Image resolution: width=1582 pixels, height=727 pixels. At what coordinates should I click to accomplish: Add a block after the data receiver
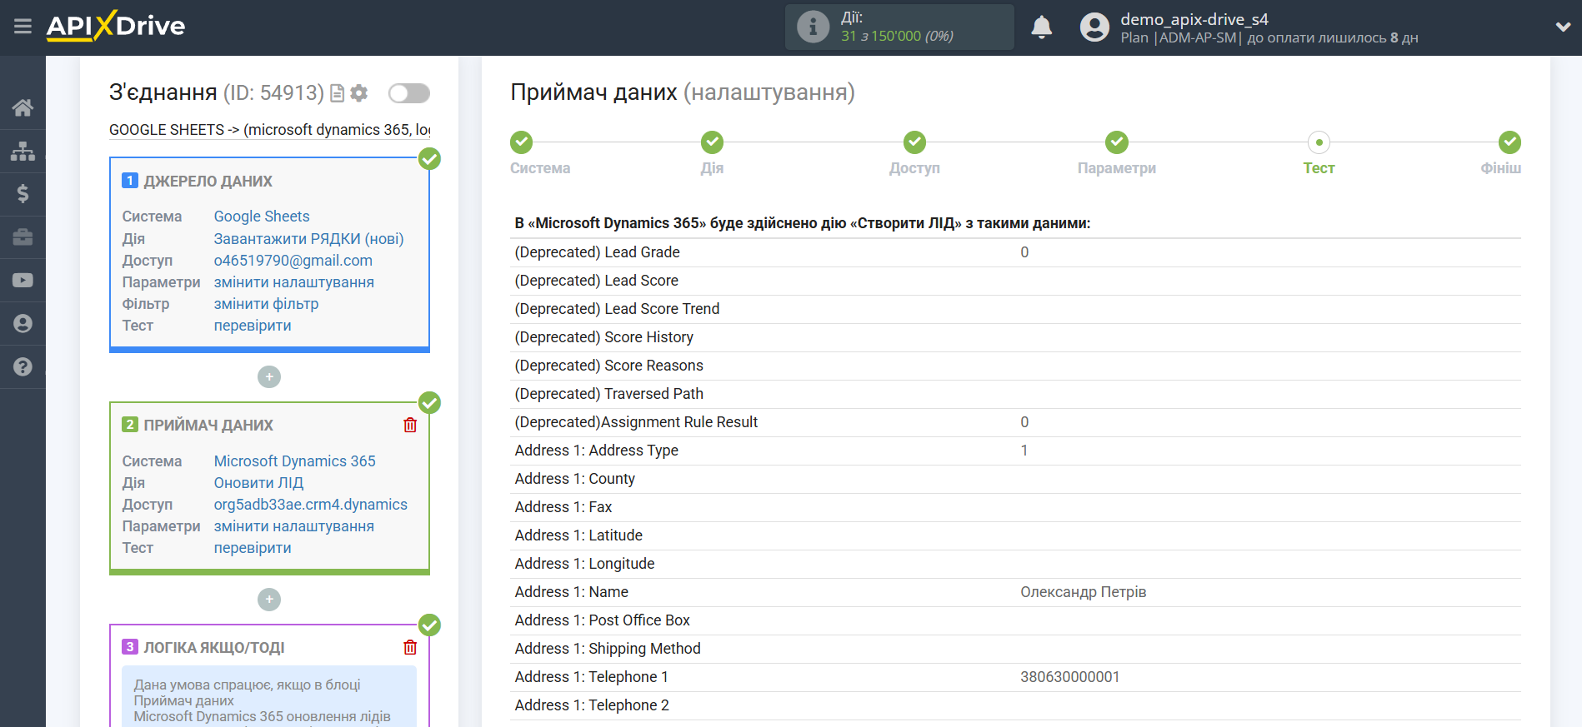pos(269,600)
